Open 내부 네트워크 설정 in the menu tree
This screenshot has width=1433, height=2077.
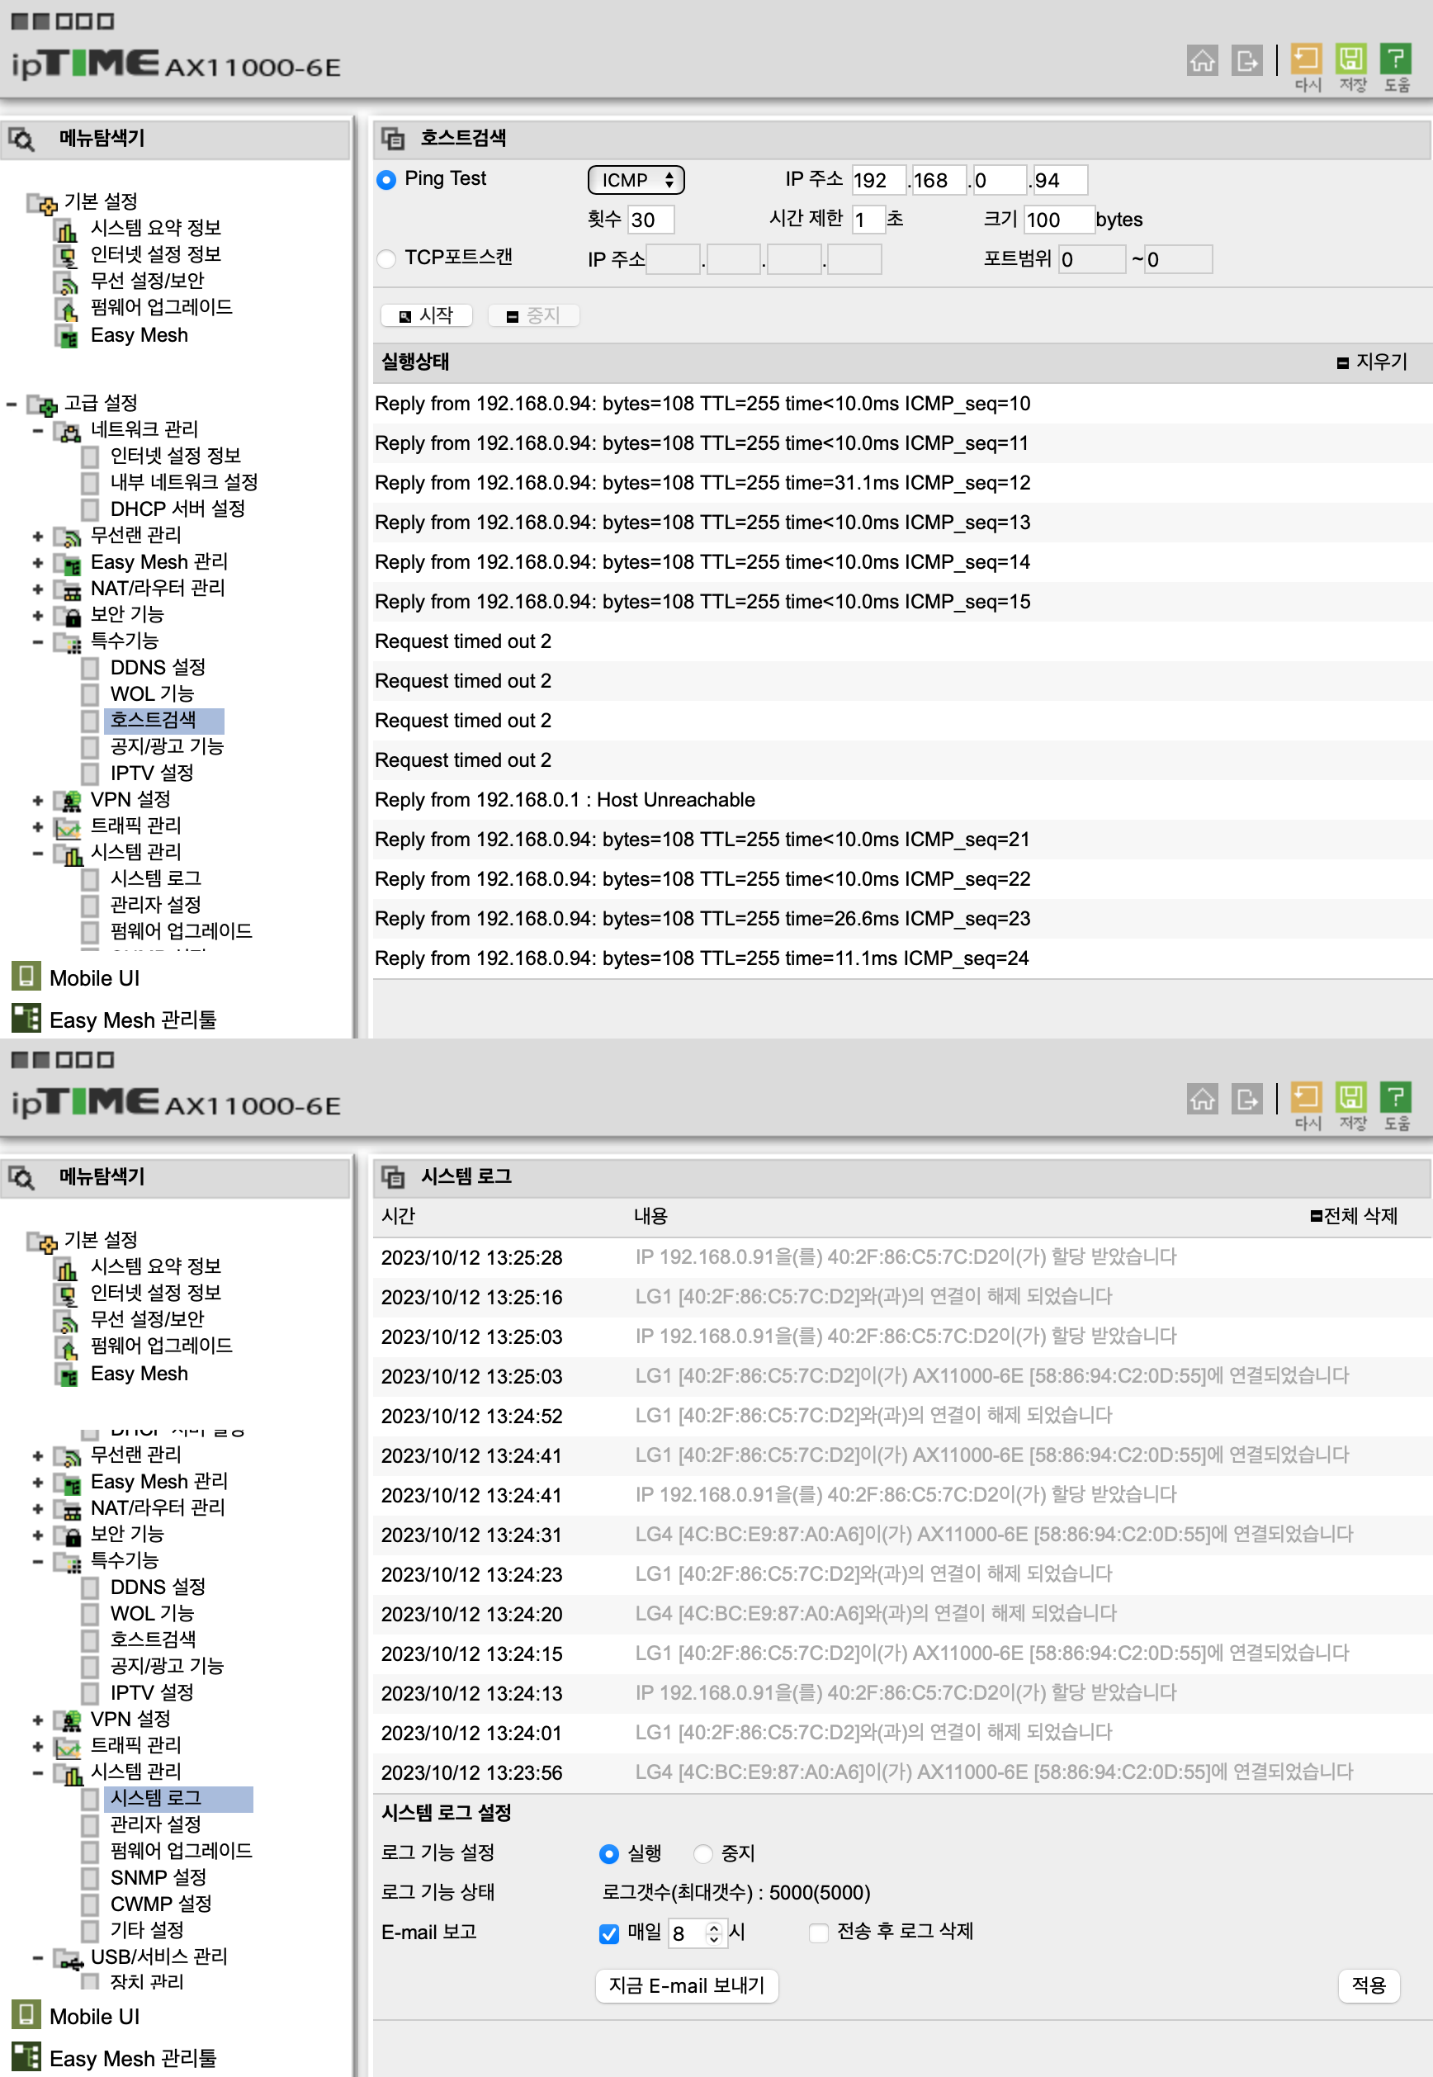[x=184, y=482]
